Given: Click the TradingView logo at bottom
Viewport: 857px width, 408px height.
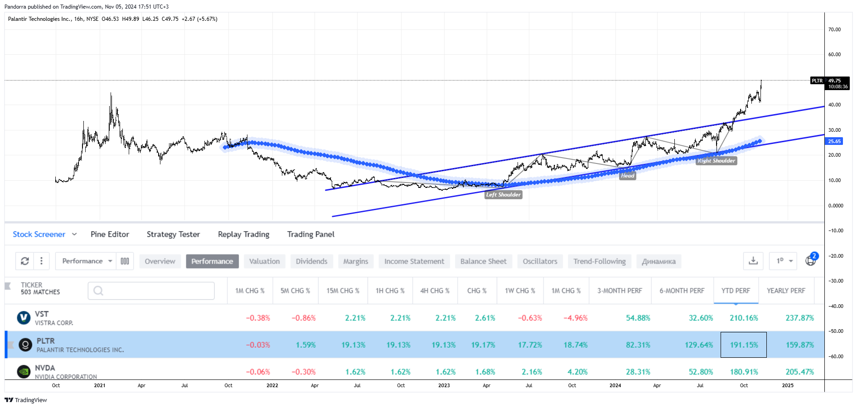Looking at the screenshot, I should tap(26, 400).
